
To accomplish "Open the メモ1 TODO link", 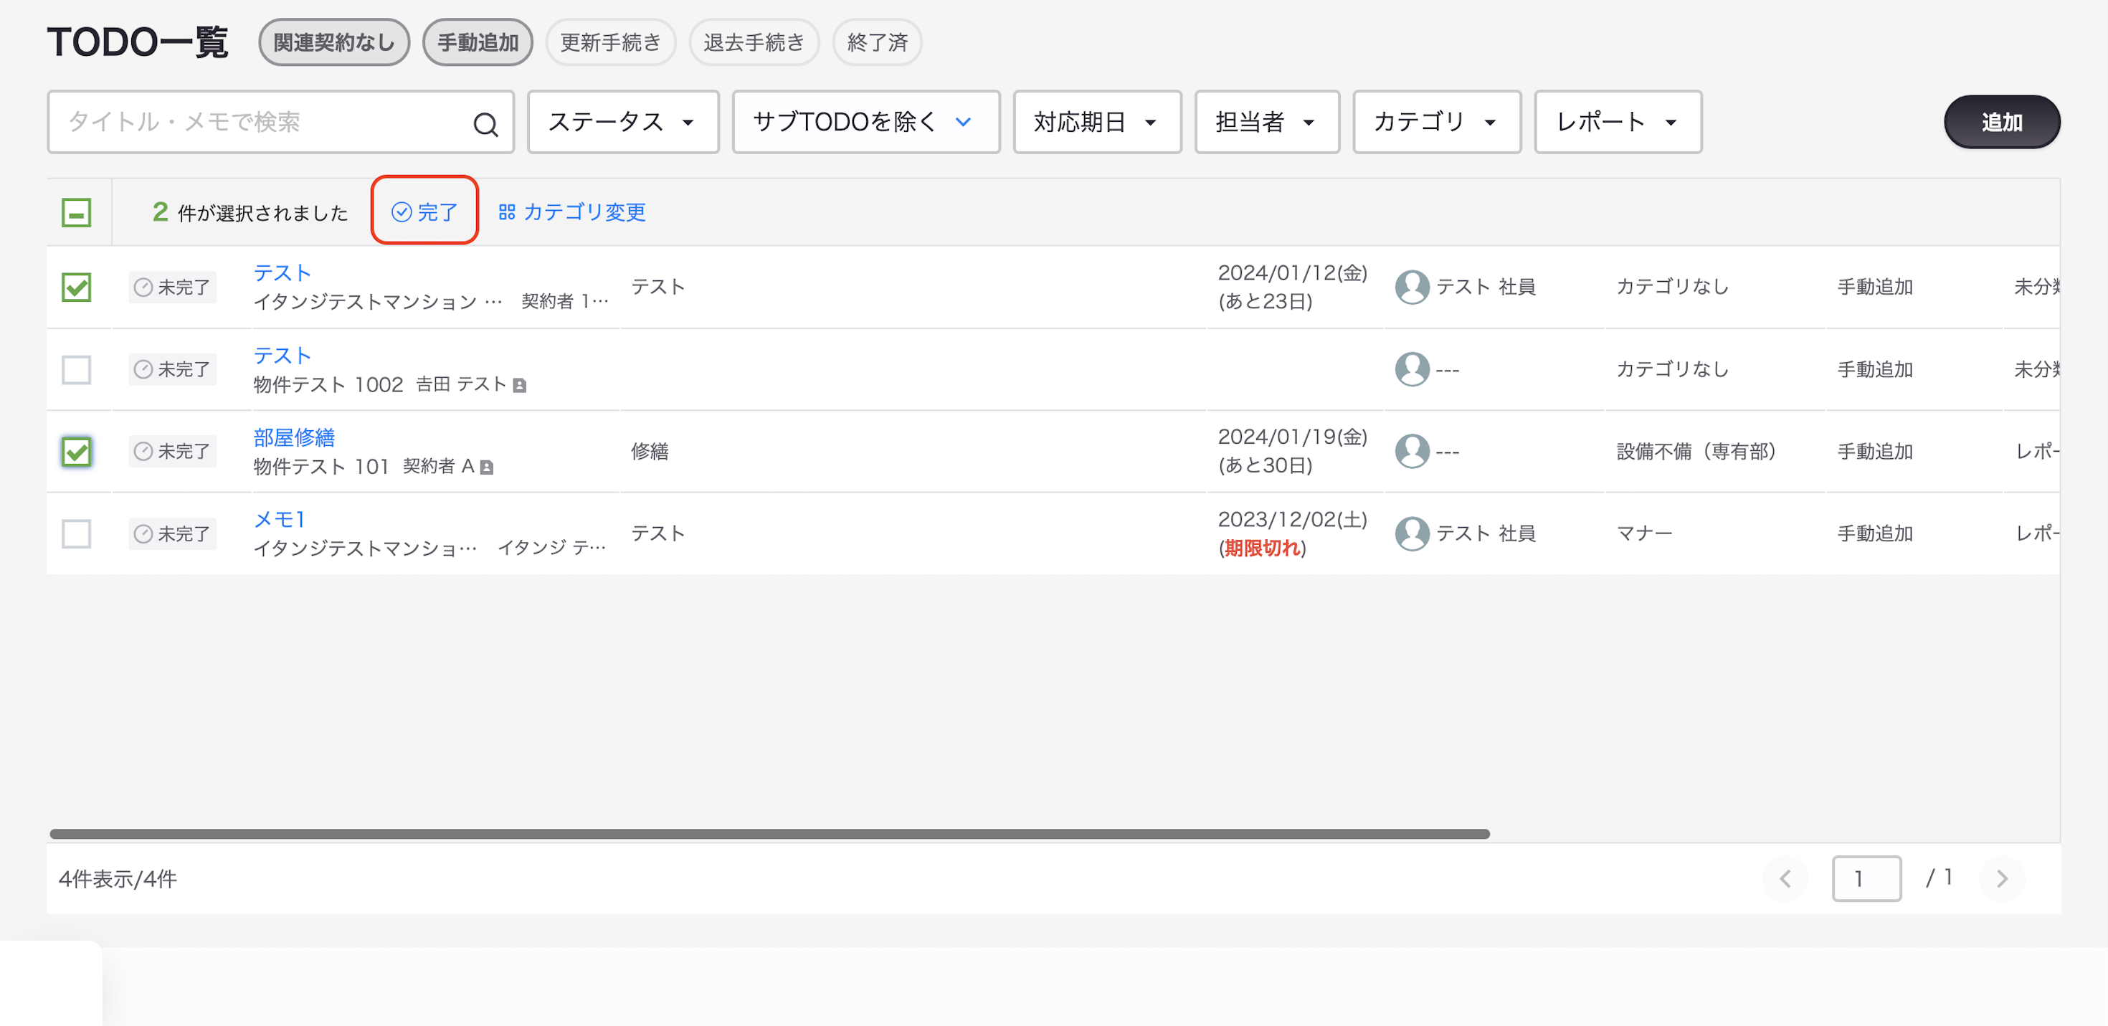I will pyautogui.click(x=279, y=520).
